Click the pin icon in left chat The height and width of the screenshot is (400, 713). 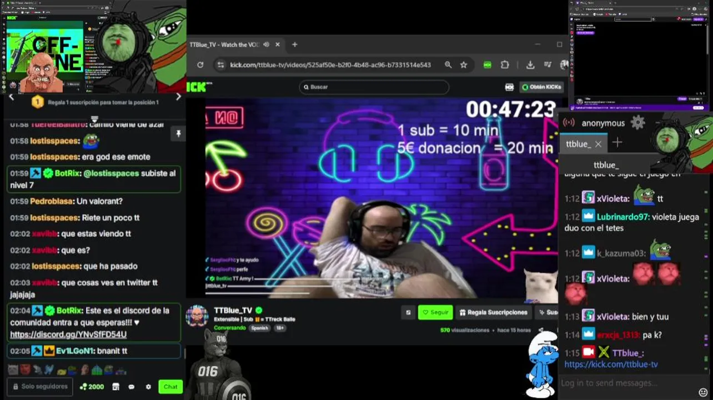tap(178, 134)
